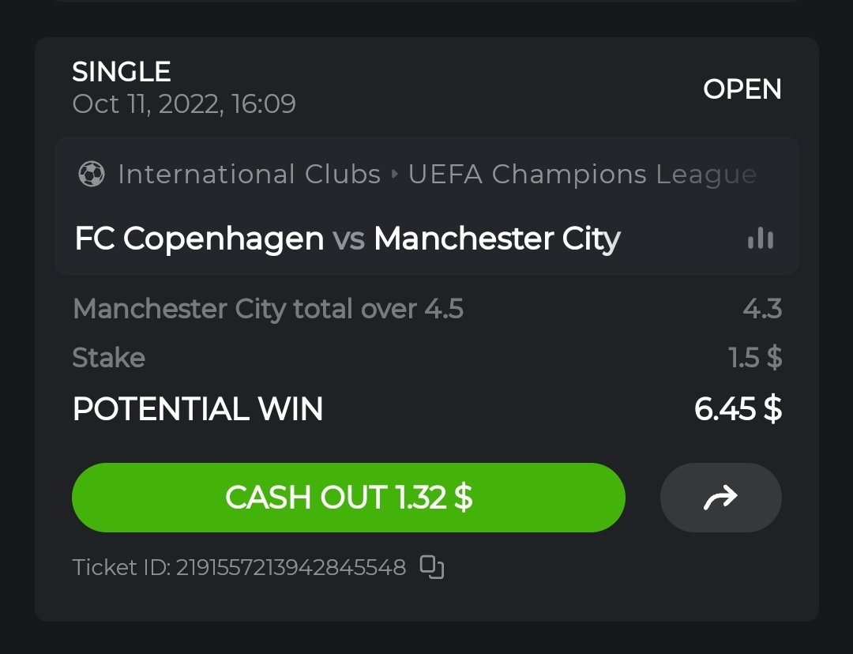853x654 pixels.
Task: Tap the POTENTIAL WIN label
Action: coord(197,409)
